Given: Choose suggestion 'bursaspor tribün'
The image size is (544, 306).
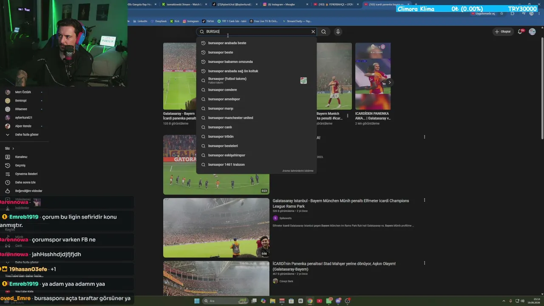Looking at the screenshot, I should click(256, 136).
